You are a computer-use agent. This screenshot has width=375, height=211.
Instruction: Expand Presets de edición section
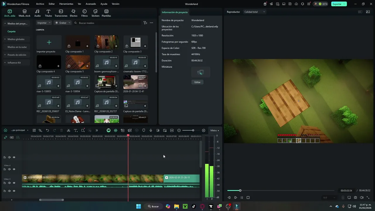pos(5,55)
